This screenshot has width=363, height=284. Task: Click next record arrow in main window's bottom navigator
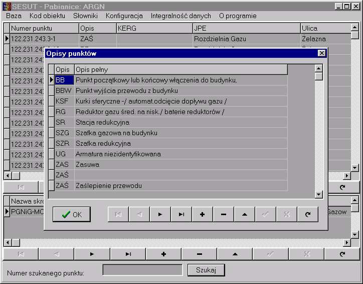92,254
